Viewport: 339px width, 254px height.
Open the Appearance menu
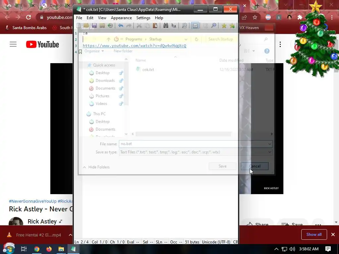[121, 18]
